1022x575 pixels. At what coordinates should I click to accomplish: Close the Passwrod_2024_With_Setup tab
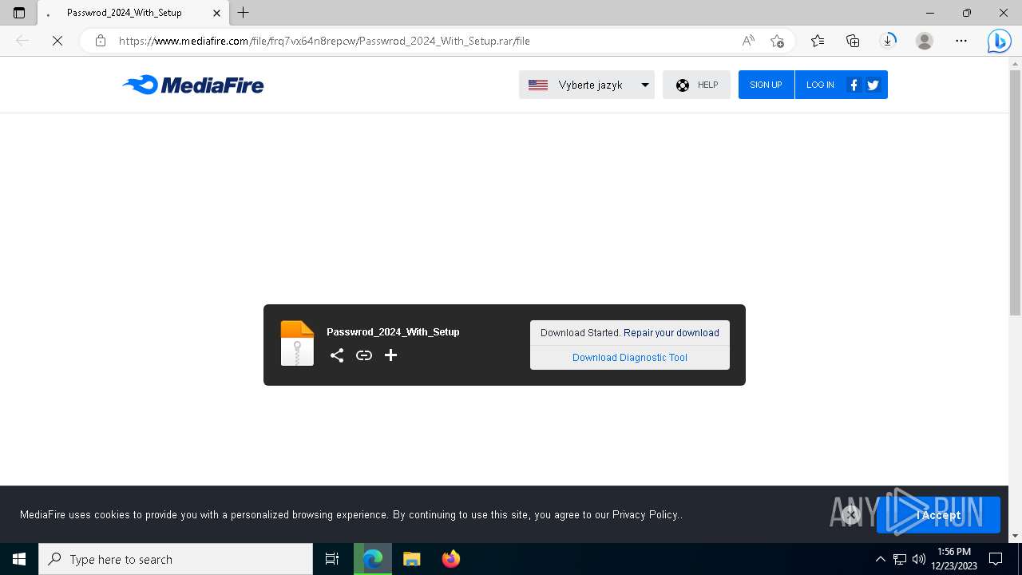pos(216,13)
